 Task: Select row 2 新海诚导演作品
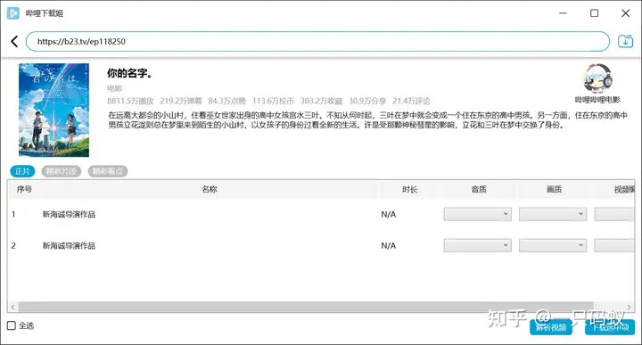click(69, 245)
